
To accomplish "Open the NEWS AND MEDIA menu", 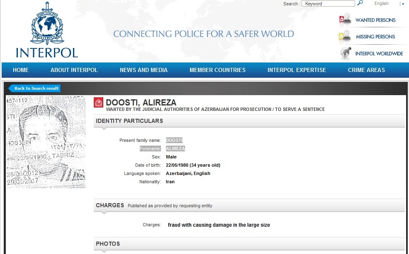I will coord(144,70).
